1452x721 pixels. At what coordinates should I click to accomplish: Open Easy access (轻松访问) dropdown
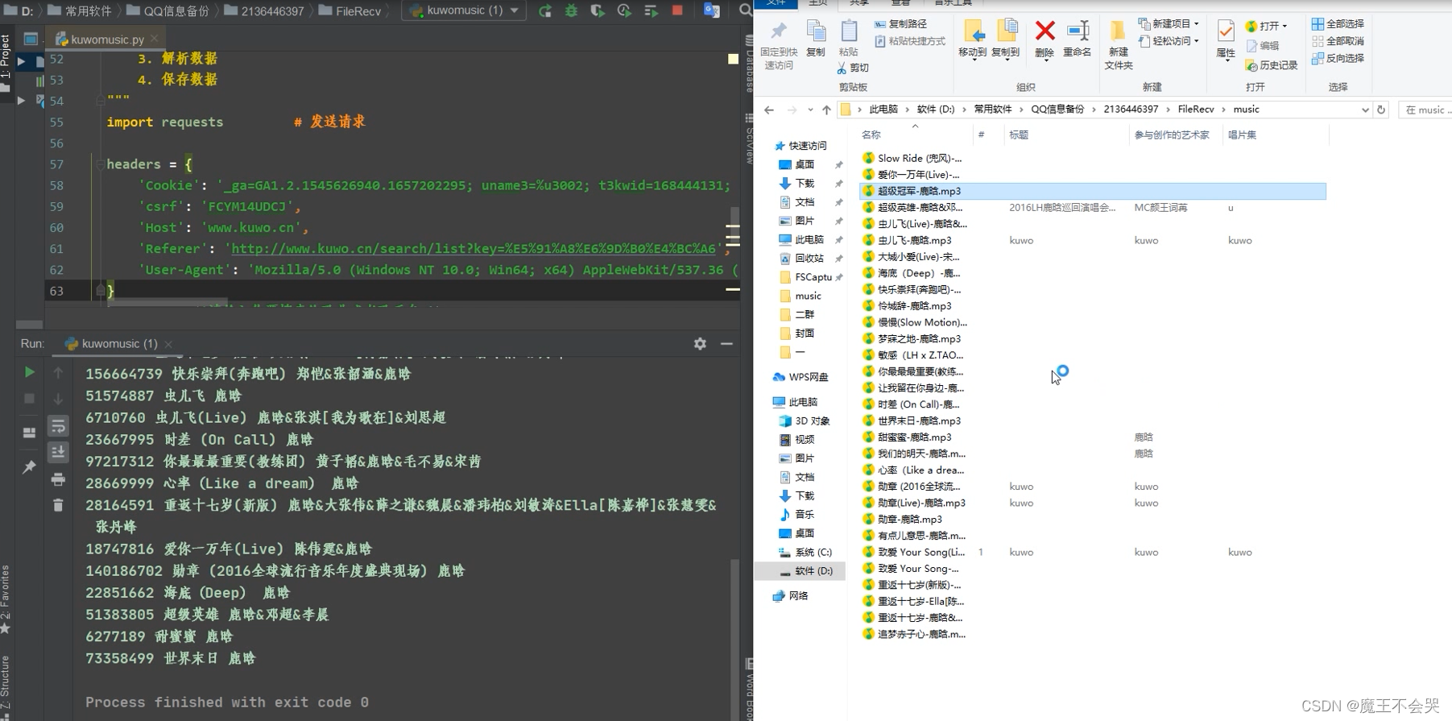click(1169, 41)
